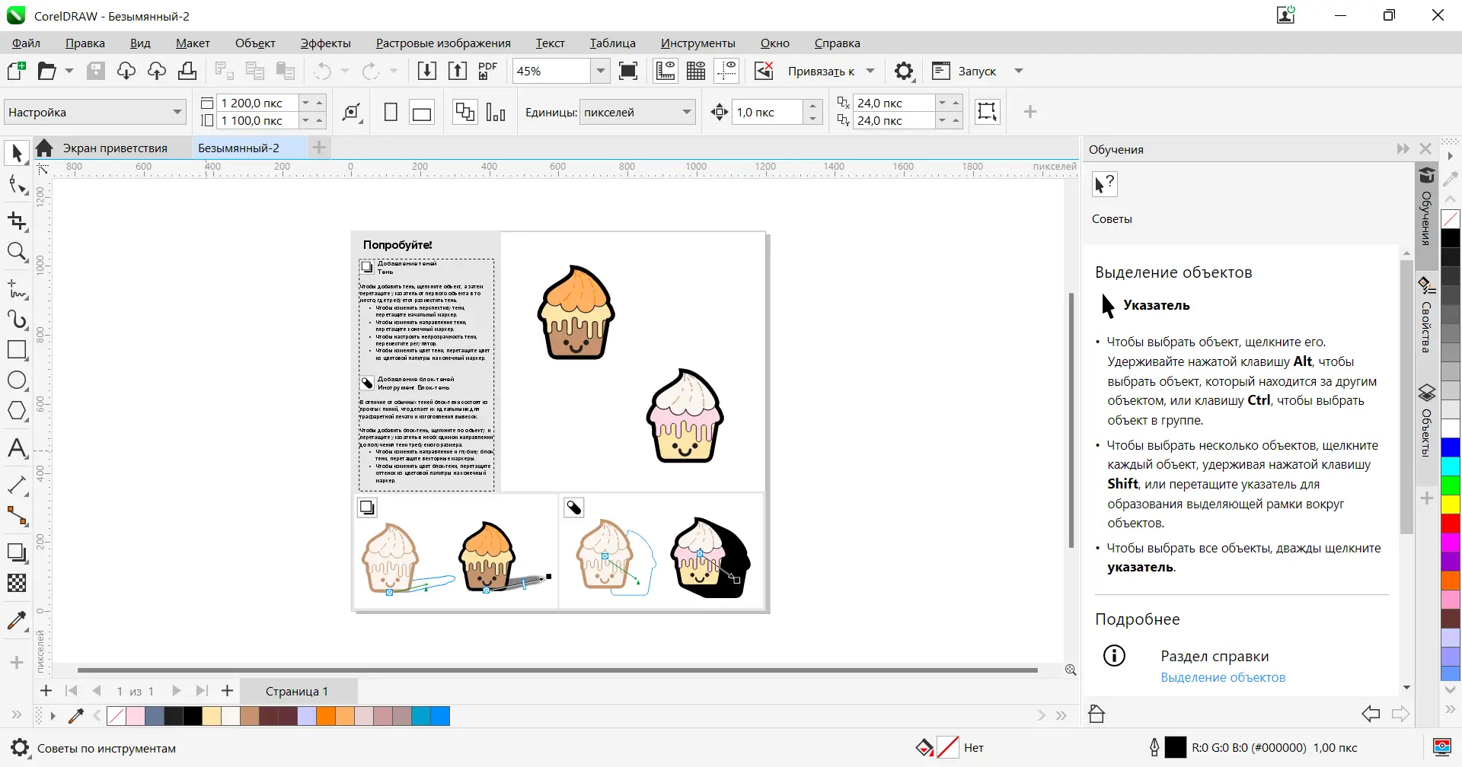Click the Options gear icon
Viewport: 1462px width, 767px height.
click(x=904, y=71)
